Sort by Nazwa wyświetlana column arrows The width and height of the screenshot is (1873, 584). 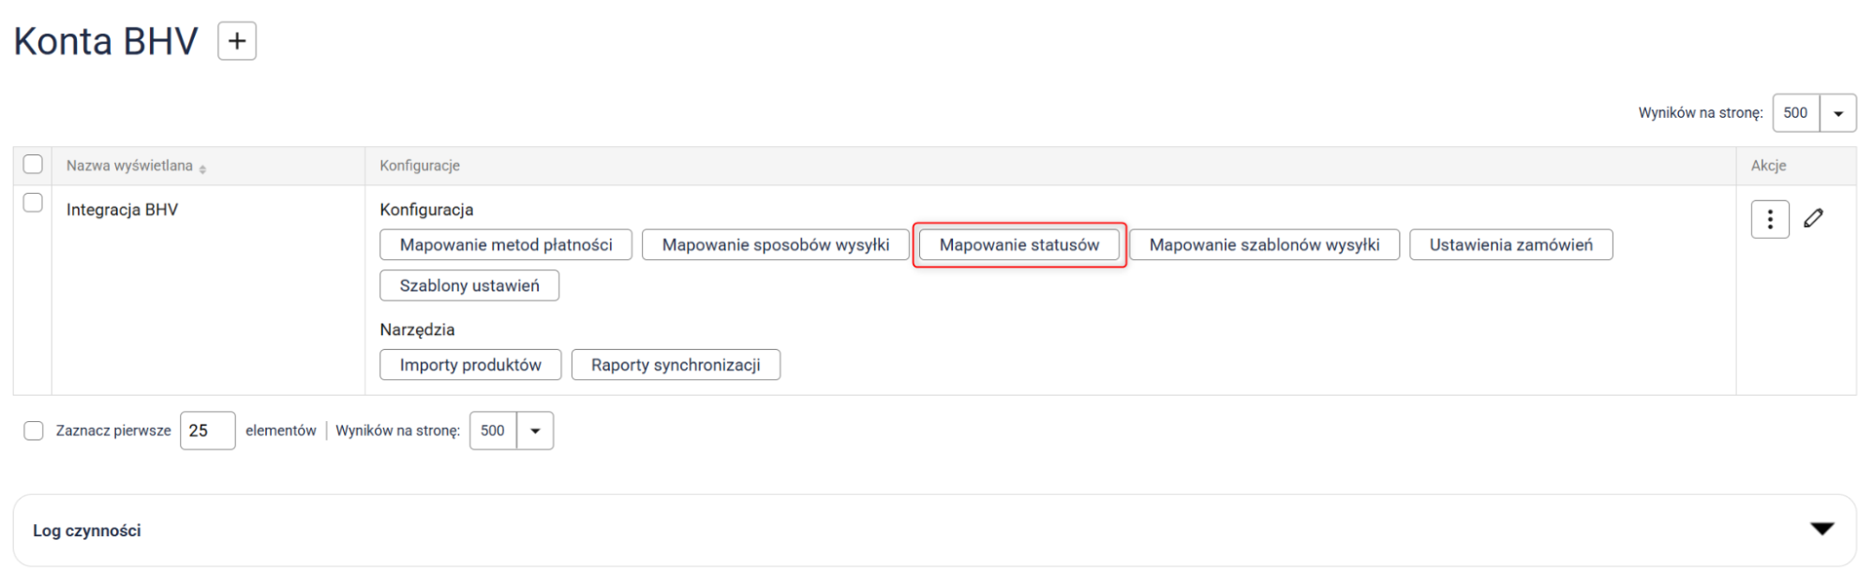click(x=202, y=168)
